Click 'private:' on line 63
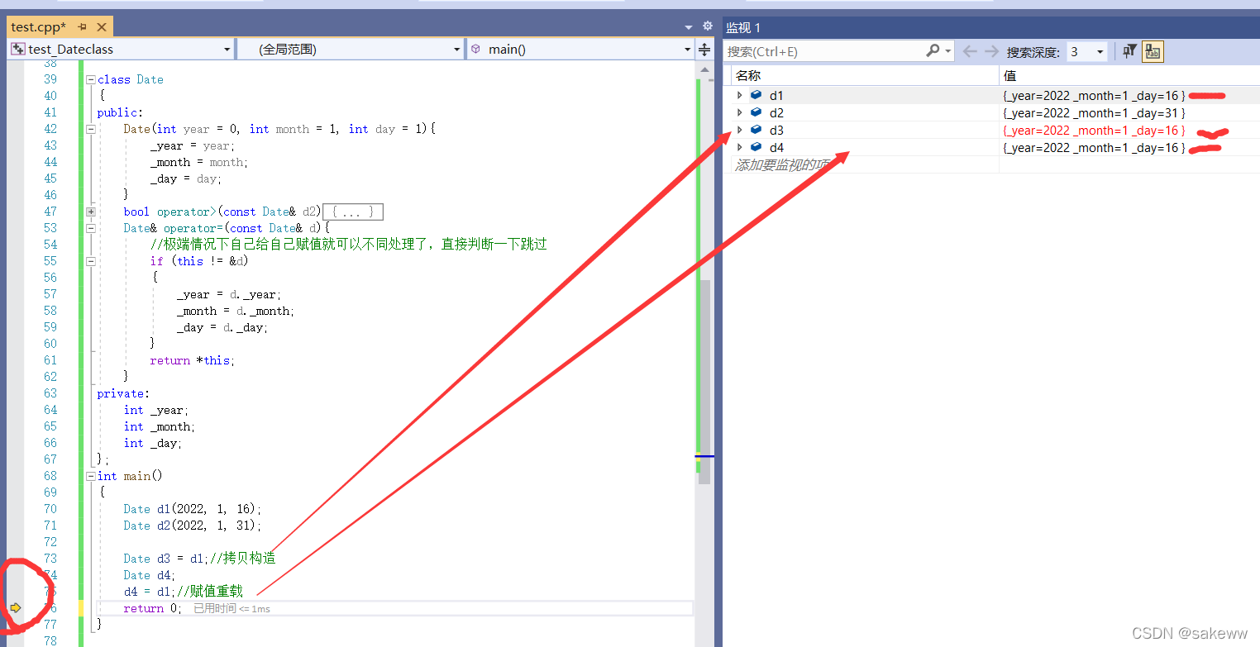This screenshot has width=1260, height=647. coord(123,393)
